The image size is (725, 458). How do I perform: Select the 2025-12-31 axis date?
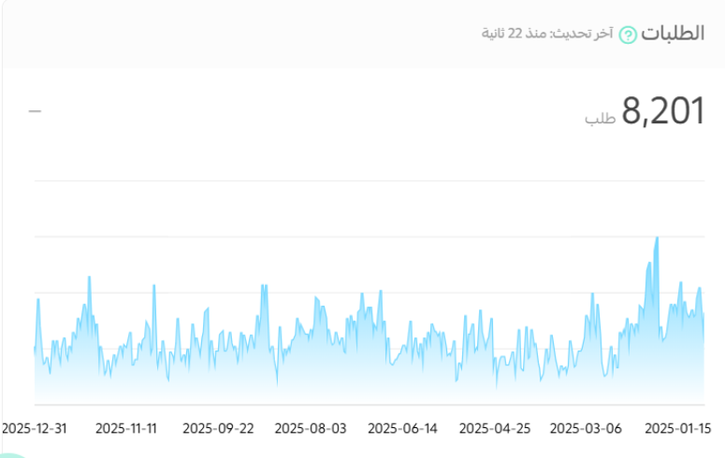35,428
